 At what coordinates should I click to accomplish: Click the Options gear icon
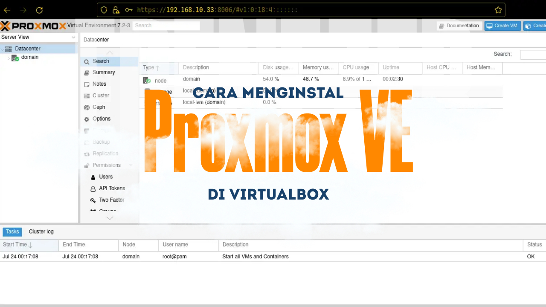[x=87, y=119]
